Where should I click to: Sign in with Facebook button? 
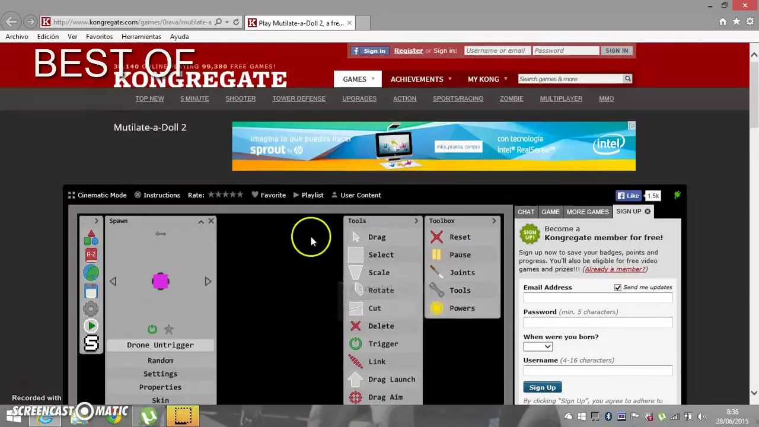coord(369,51)
